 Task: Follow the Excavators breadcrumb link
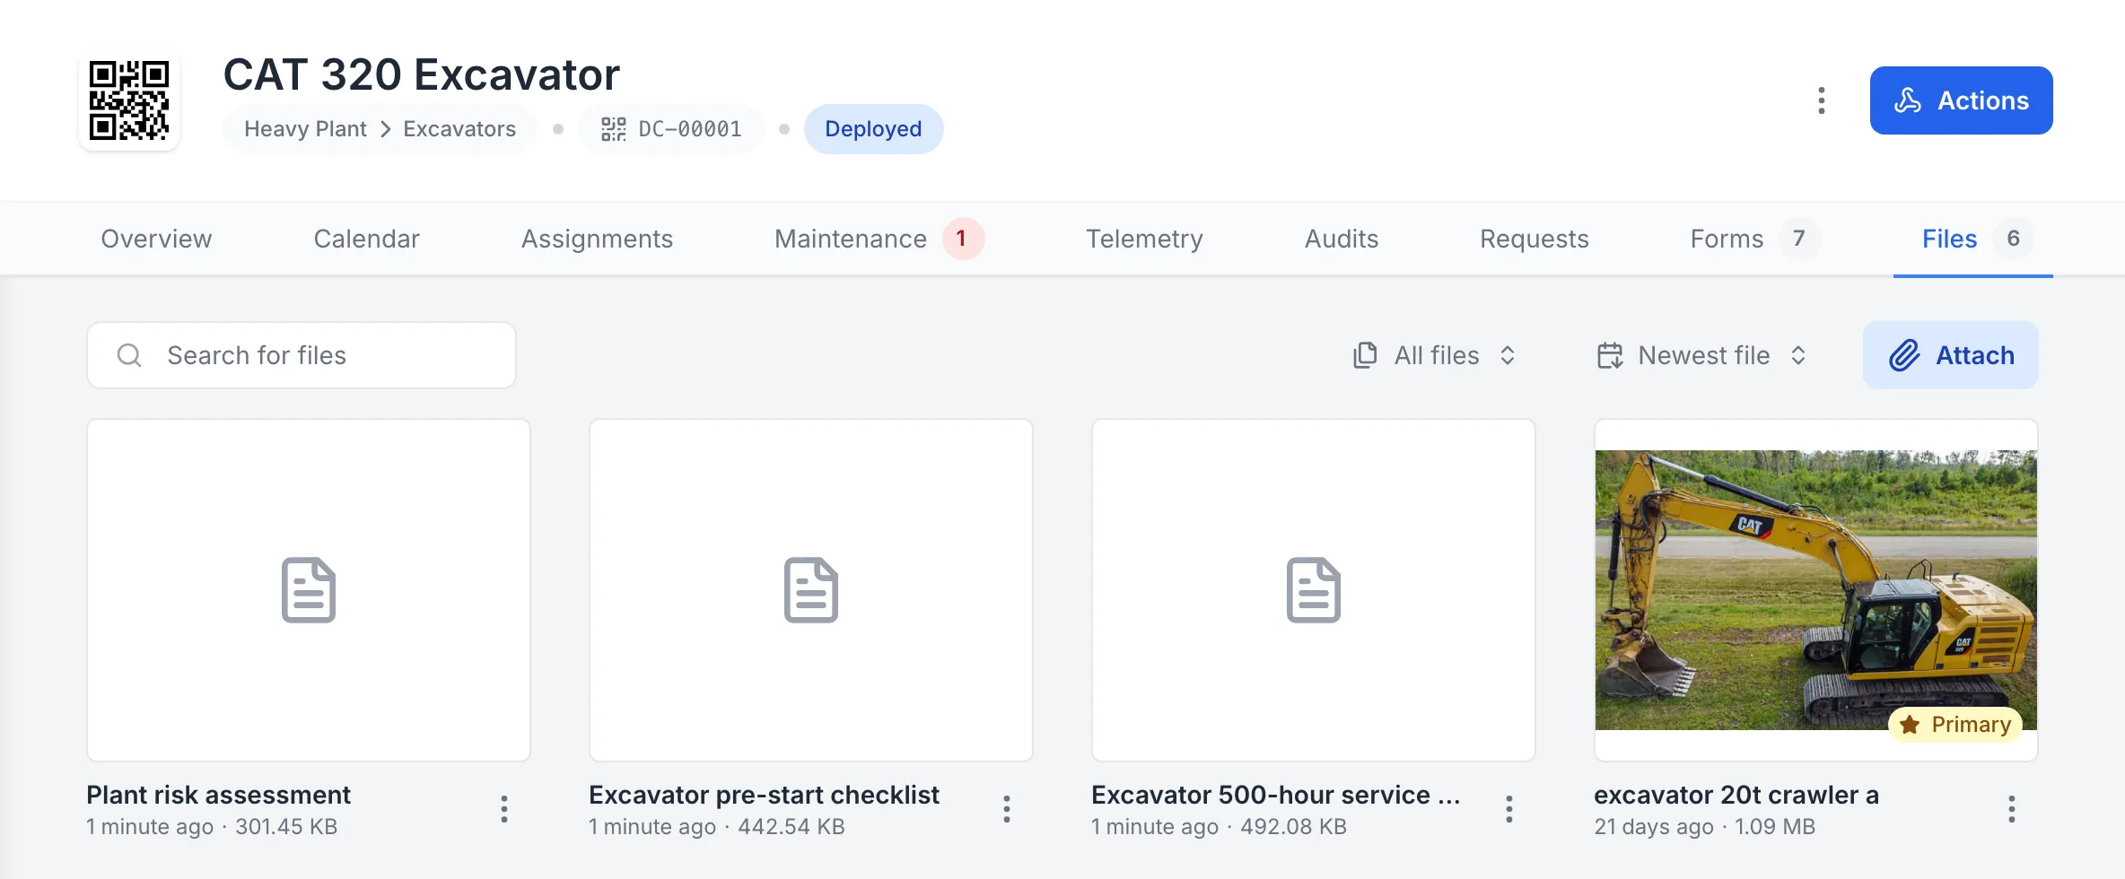459,129
